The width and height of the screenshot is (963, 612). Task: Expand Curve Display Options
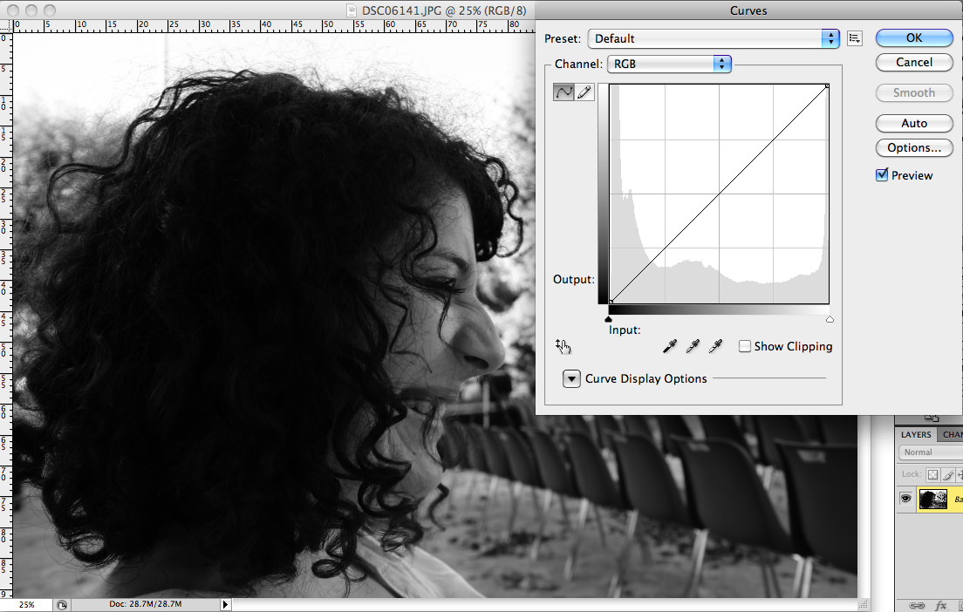pos(571,378)
